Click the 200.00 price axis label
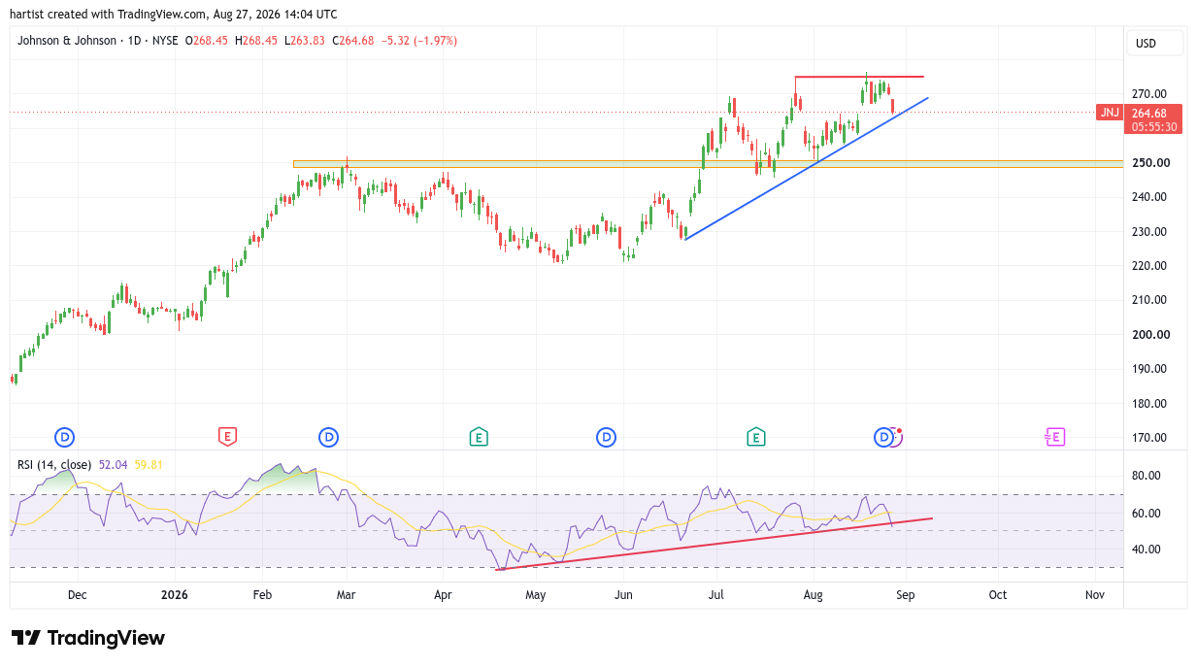1197x667 pixels. (x=1150, y=335)
